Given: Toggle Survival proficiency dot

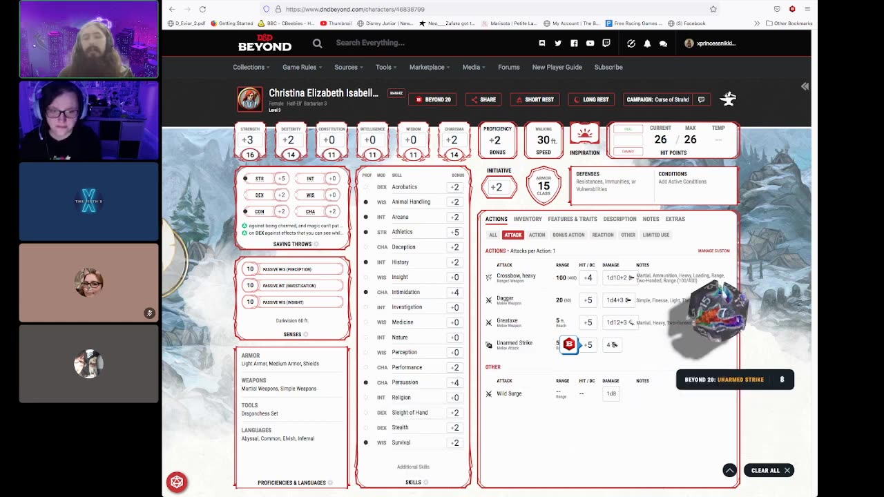Looking at the screenshot, I should (x=365, y=442).
